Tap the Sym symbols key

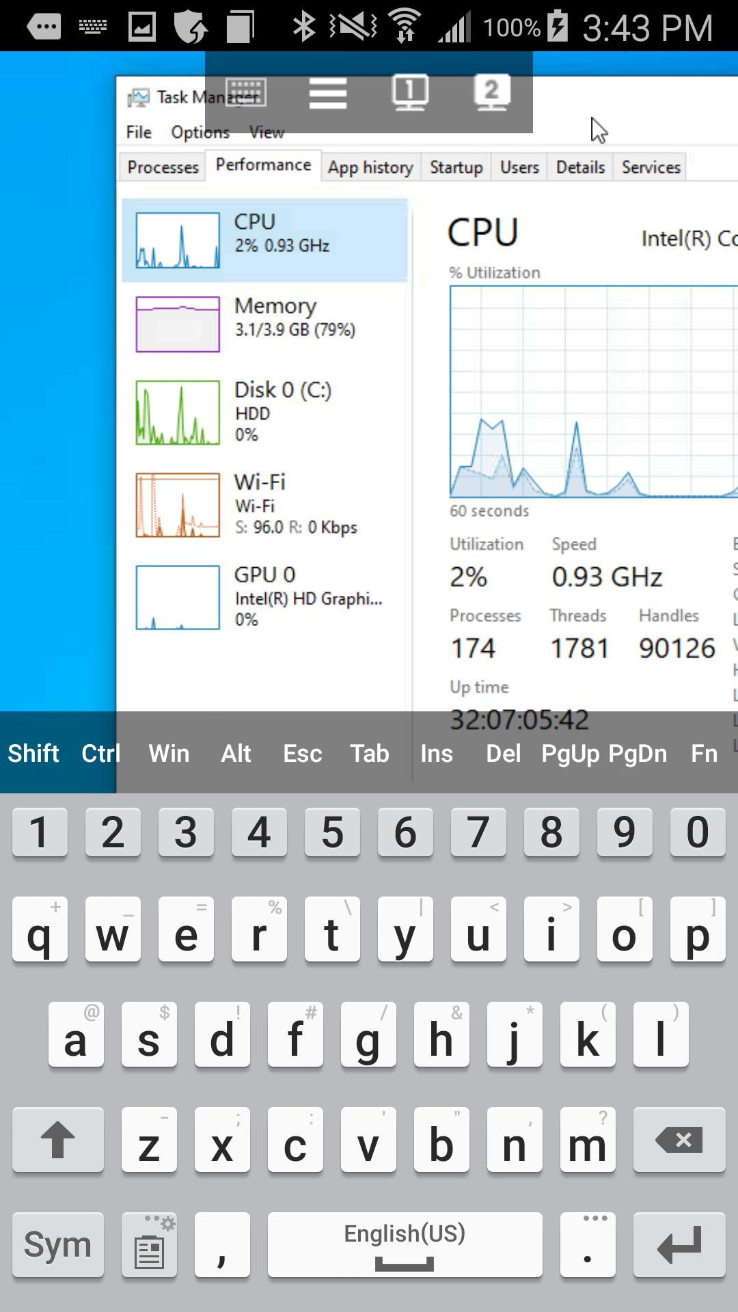58,1245
